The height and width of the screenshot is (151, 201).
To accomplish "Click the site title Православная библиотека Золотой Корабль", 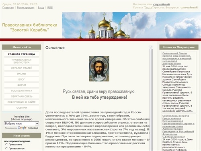I will click(30, 27).
